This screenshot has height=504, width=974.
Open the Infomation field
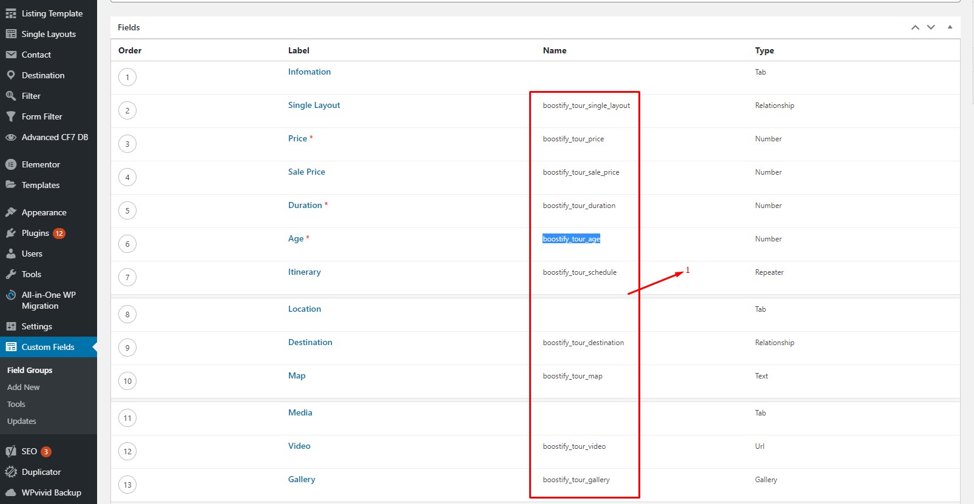tap(309, 72)
